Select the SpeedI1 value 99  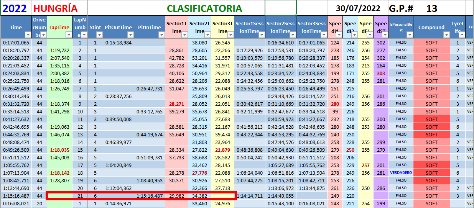(335, 111)
